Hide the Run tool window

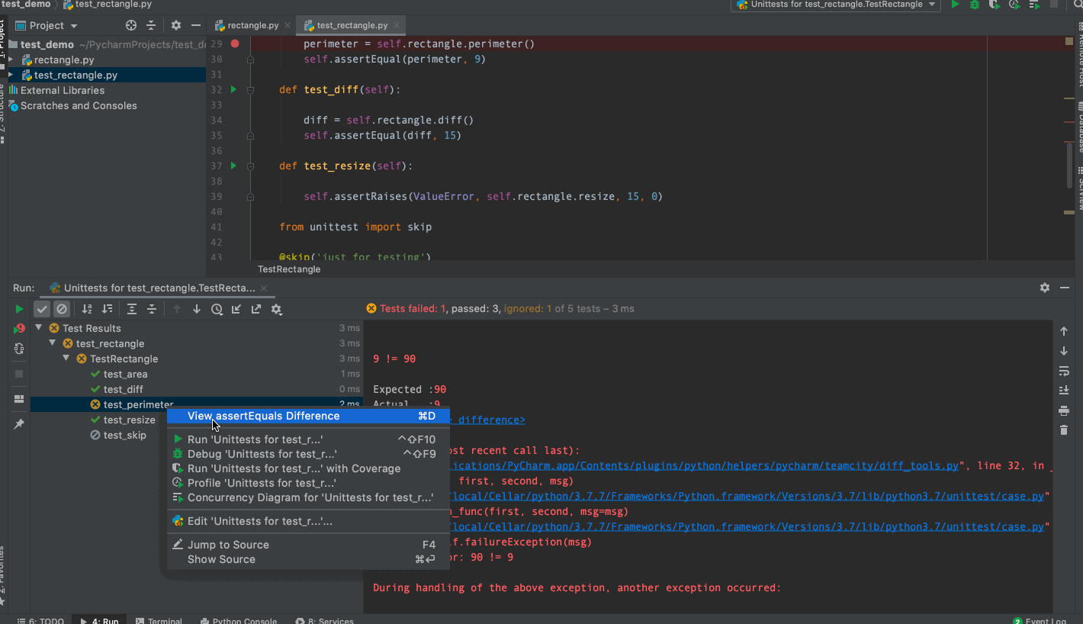pyautogui.click(x=1065, y=288)
